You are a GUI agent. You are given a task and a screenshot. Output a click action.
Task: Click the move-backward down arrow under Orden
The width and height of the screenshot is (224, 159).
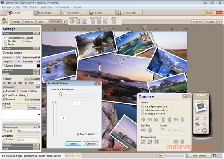point(176,130)
